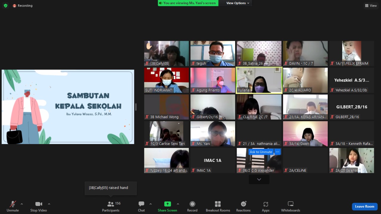Open the View layout menu
The image size is (381, 214).
371,6
